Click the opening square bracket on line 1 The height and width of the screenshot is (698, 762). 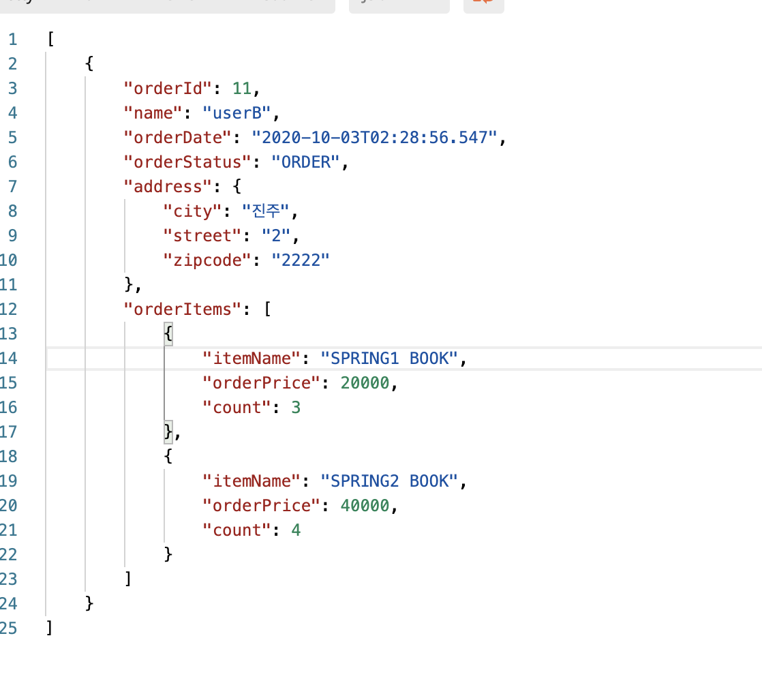click(x=50, y=40)
